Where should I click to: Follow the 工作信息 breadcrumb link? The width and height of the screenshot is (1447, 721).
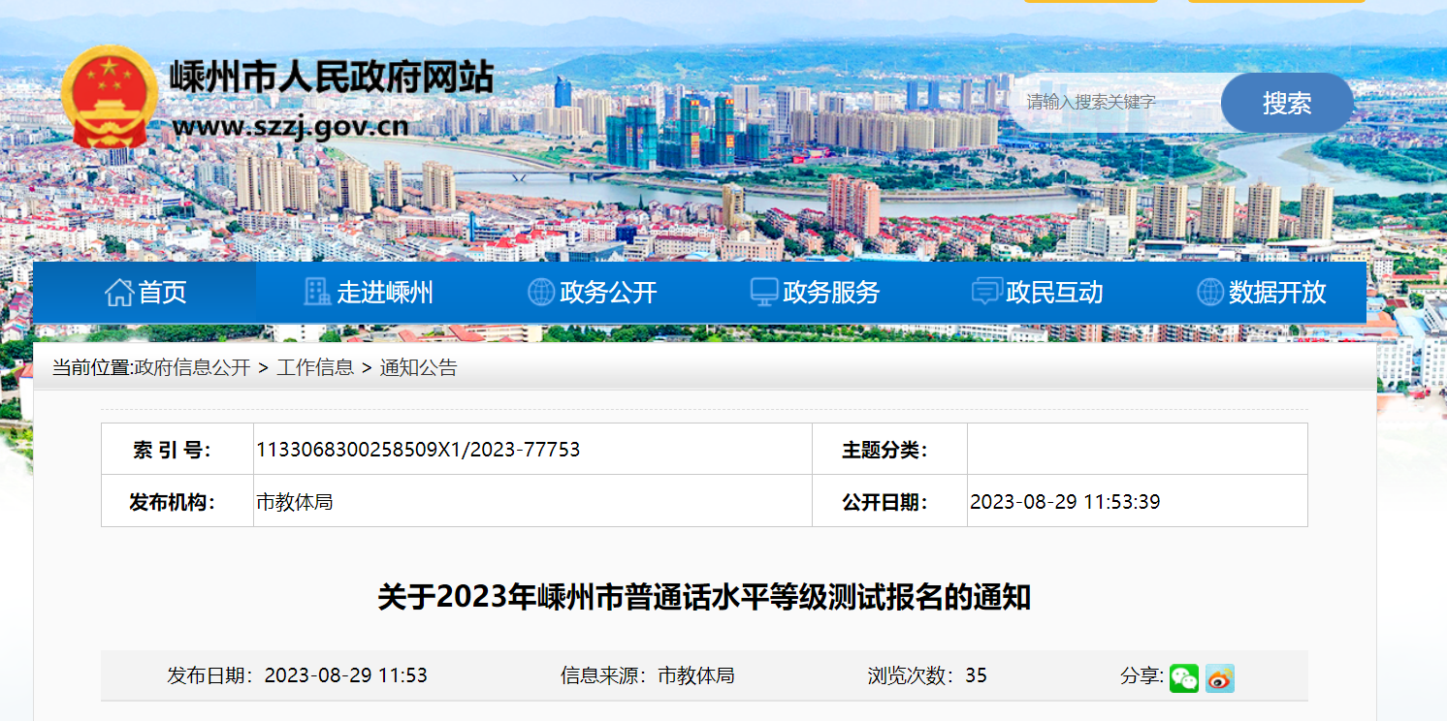pos(315,368)
